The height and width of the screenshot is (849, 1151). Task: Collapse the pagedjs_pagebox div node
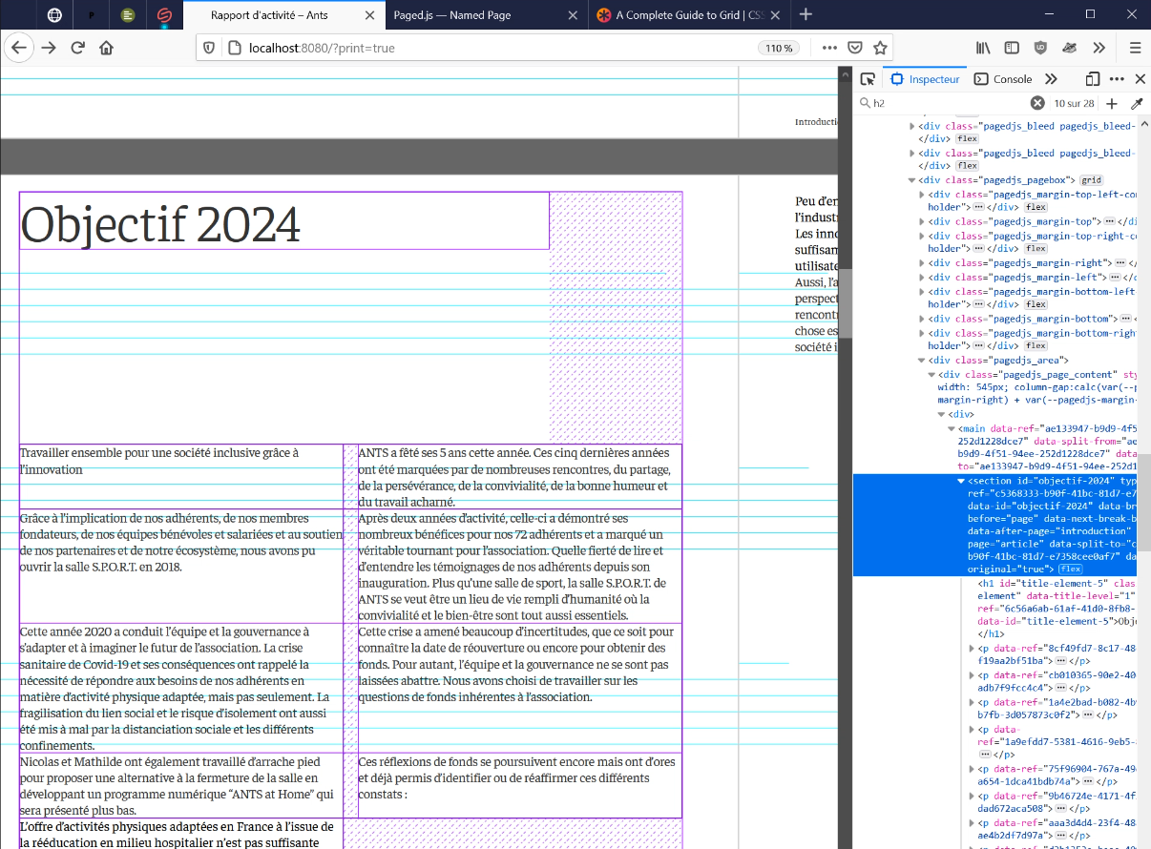tap(911, 180)
